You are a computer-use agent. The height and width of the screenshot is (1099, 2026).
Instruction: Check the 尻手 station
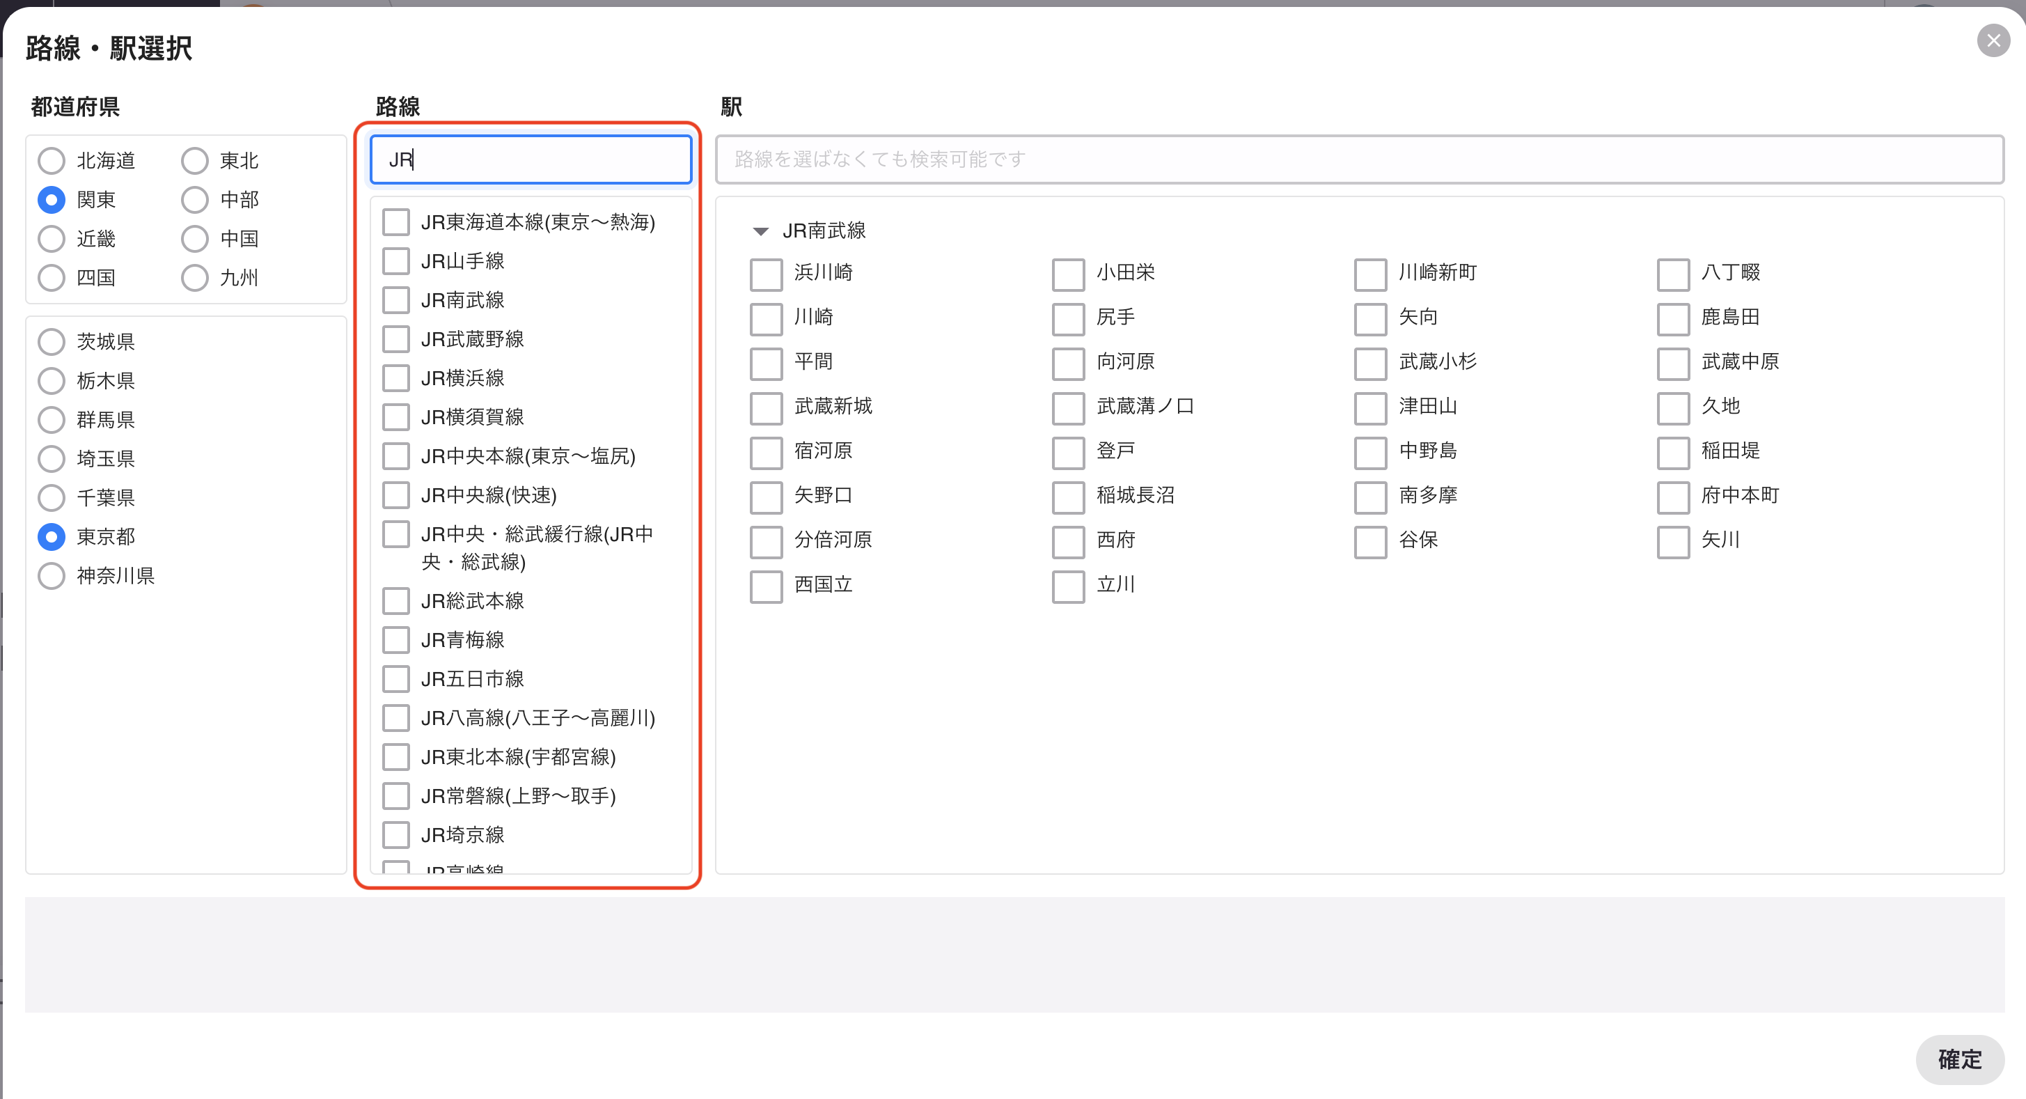1068,318
